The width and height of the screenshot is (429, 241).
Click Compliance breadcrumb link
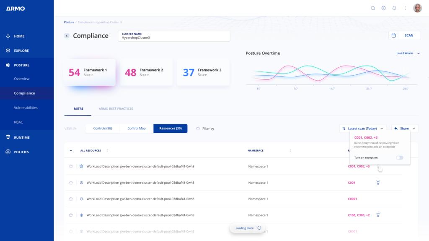pyautogui.click(x=85, y=22)
